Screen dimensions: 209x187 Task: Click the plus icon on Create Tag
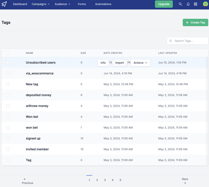[x=187, y=22]
